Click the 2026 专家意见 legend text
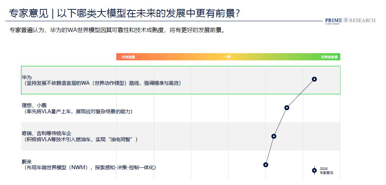 (326, 171)
